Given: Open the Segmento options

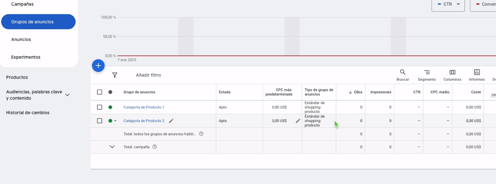Looking at the screenshot, I should [x=427, y=75].
